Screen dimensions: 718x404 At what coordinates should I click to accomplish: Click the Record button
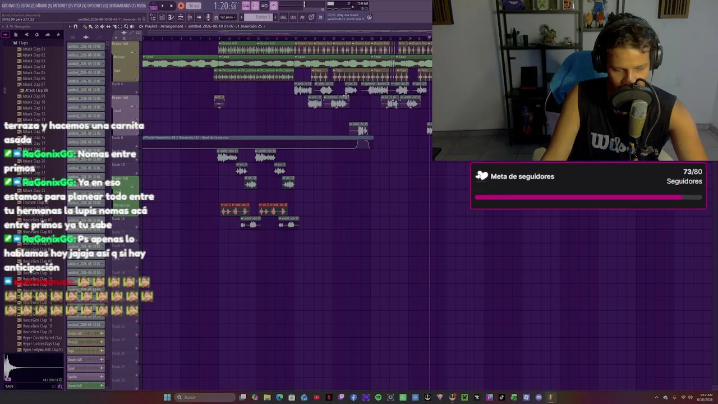click(181, 6)
